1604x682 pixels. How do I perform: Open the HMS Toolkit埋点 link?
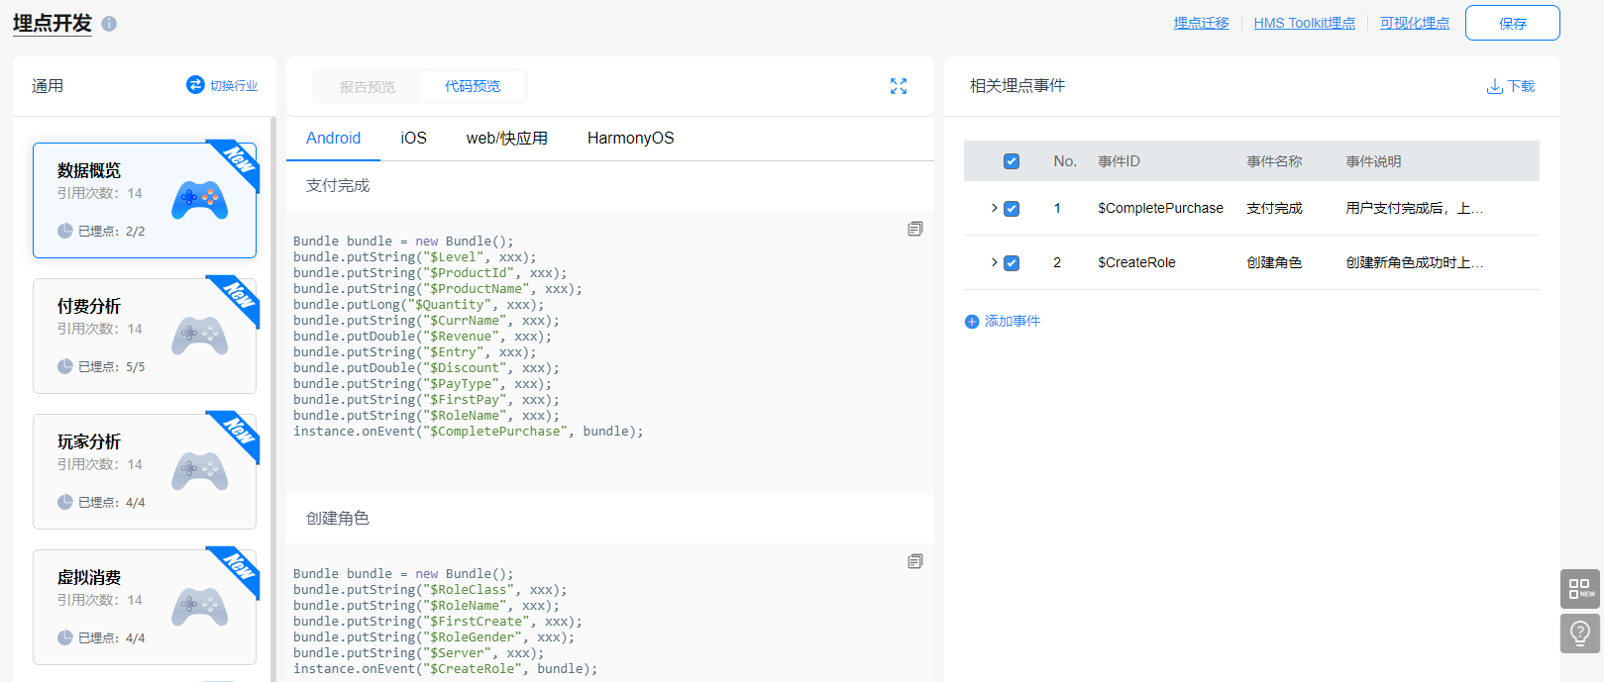[1304, 23]
